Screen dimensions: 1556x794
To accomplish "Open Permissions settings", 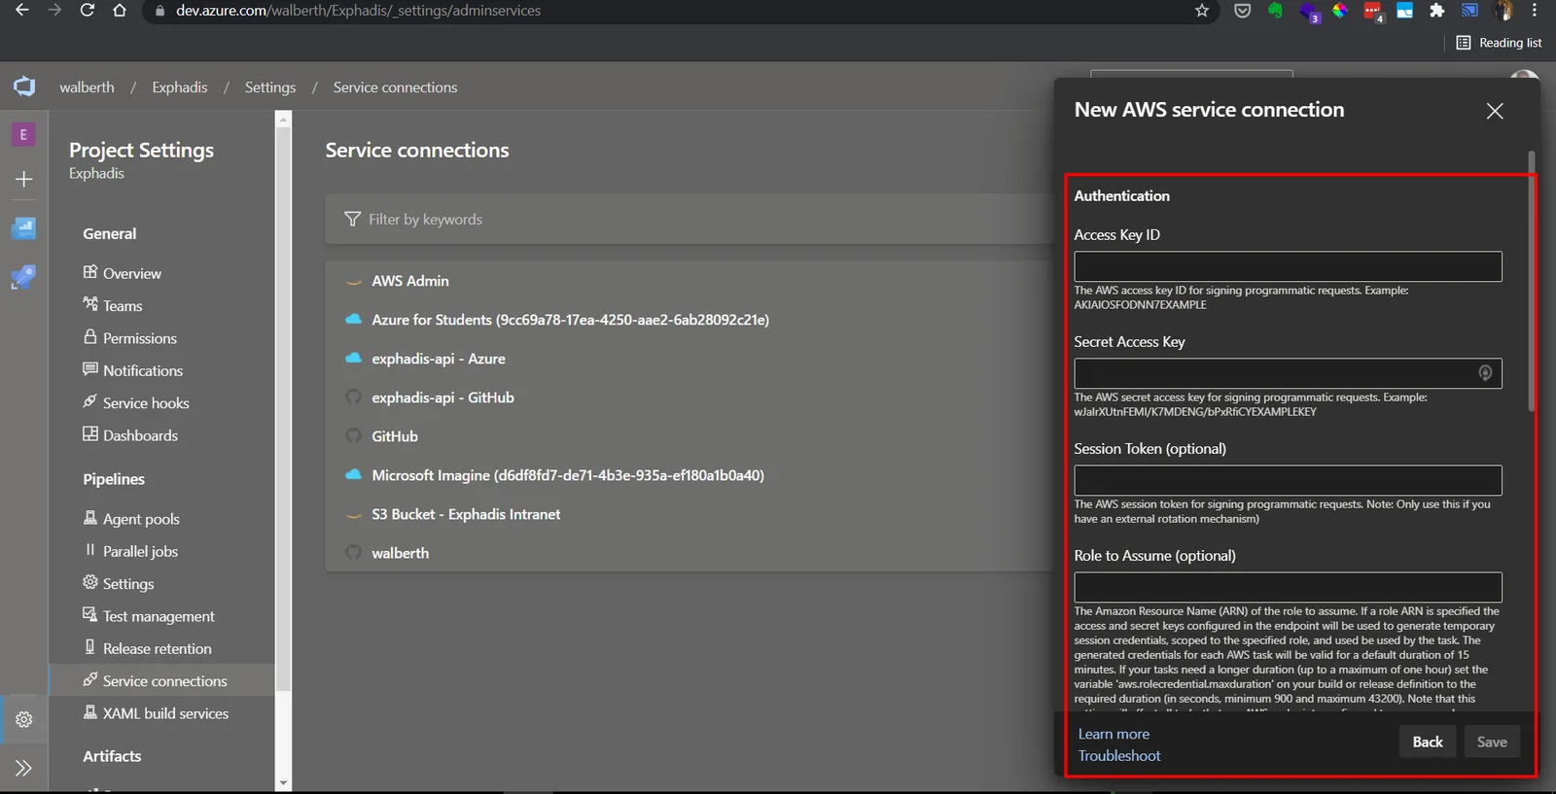I will (140, 338).
